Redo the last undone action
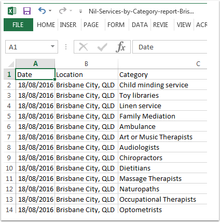Image resolution: width=220 pixels, height=222 pixels. click(62, 11)
